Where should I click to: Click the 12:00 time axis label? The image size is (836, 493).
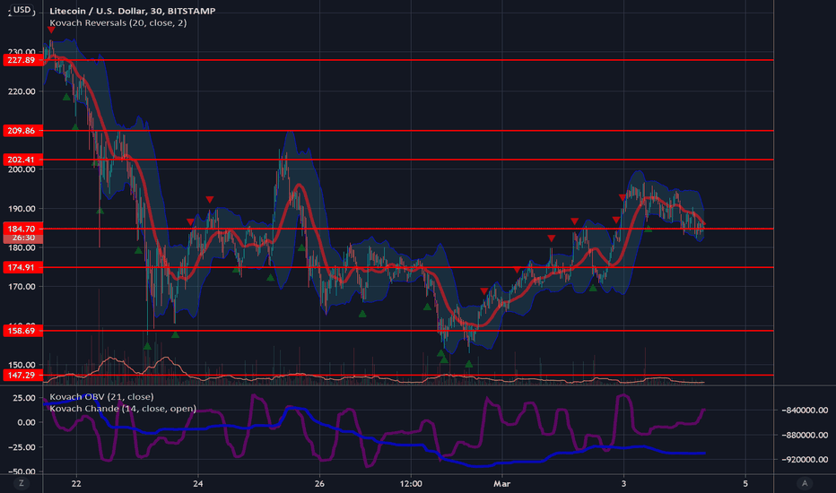coord(411,484)
